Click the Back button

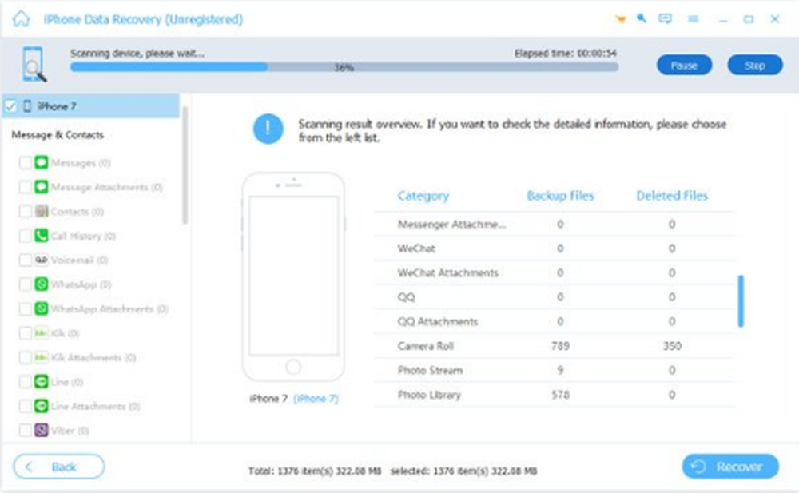click(58, 467)
